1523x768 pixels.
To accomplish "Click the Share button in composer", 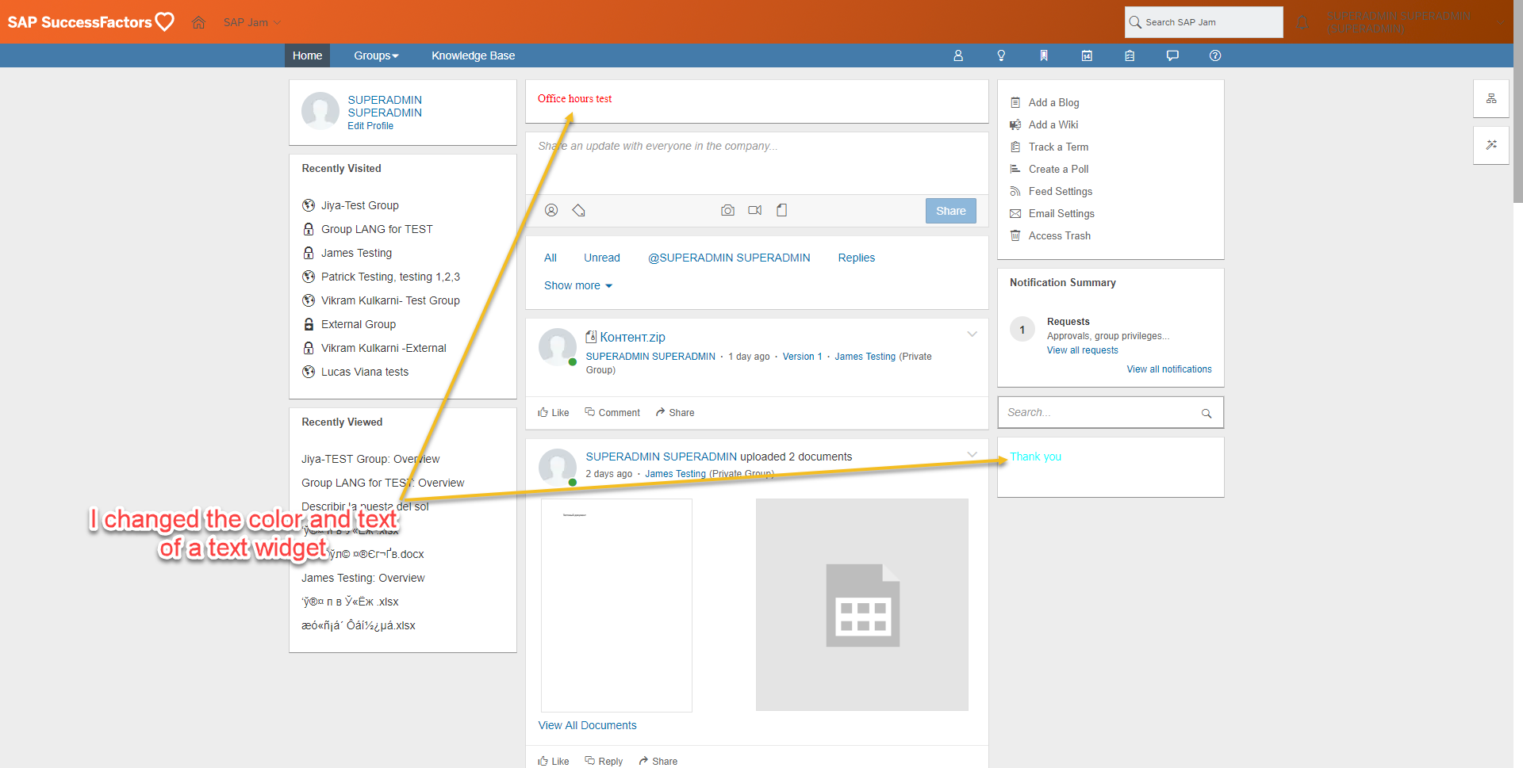I will click(950, 211).
